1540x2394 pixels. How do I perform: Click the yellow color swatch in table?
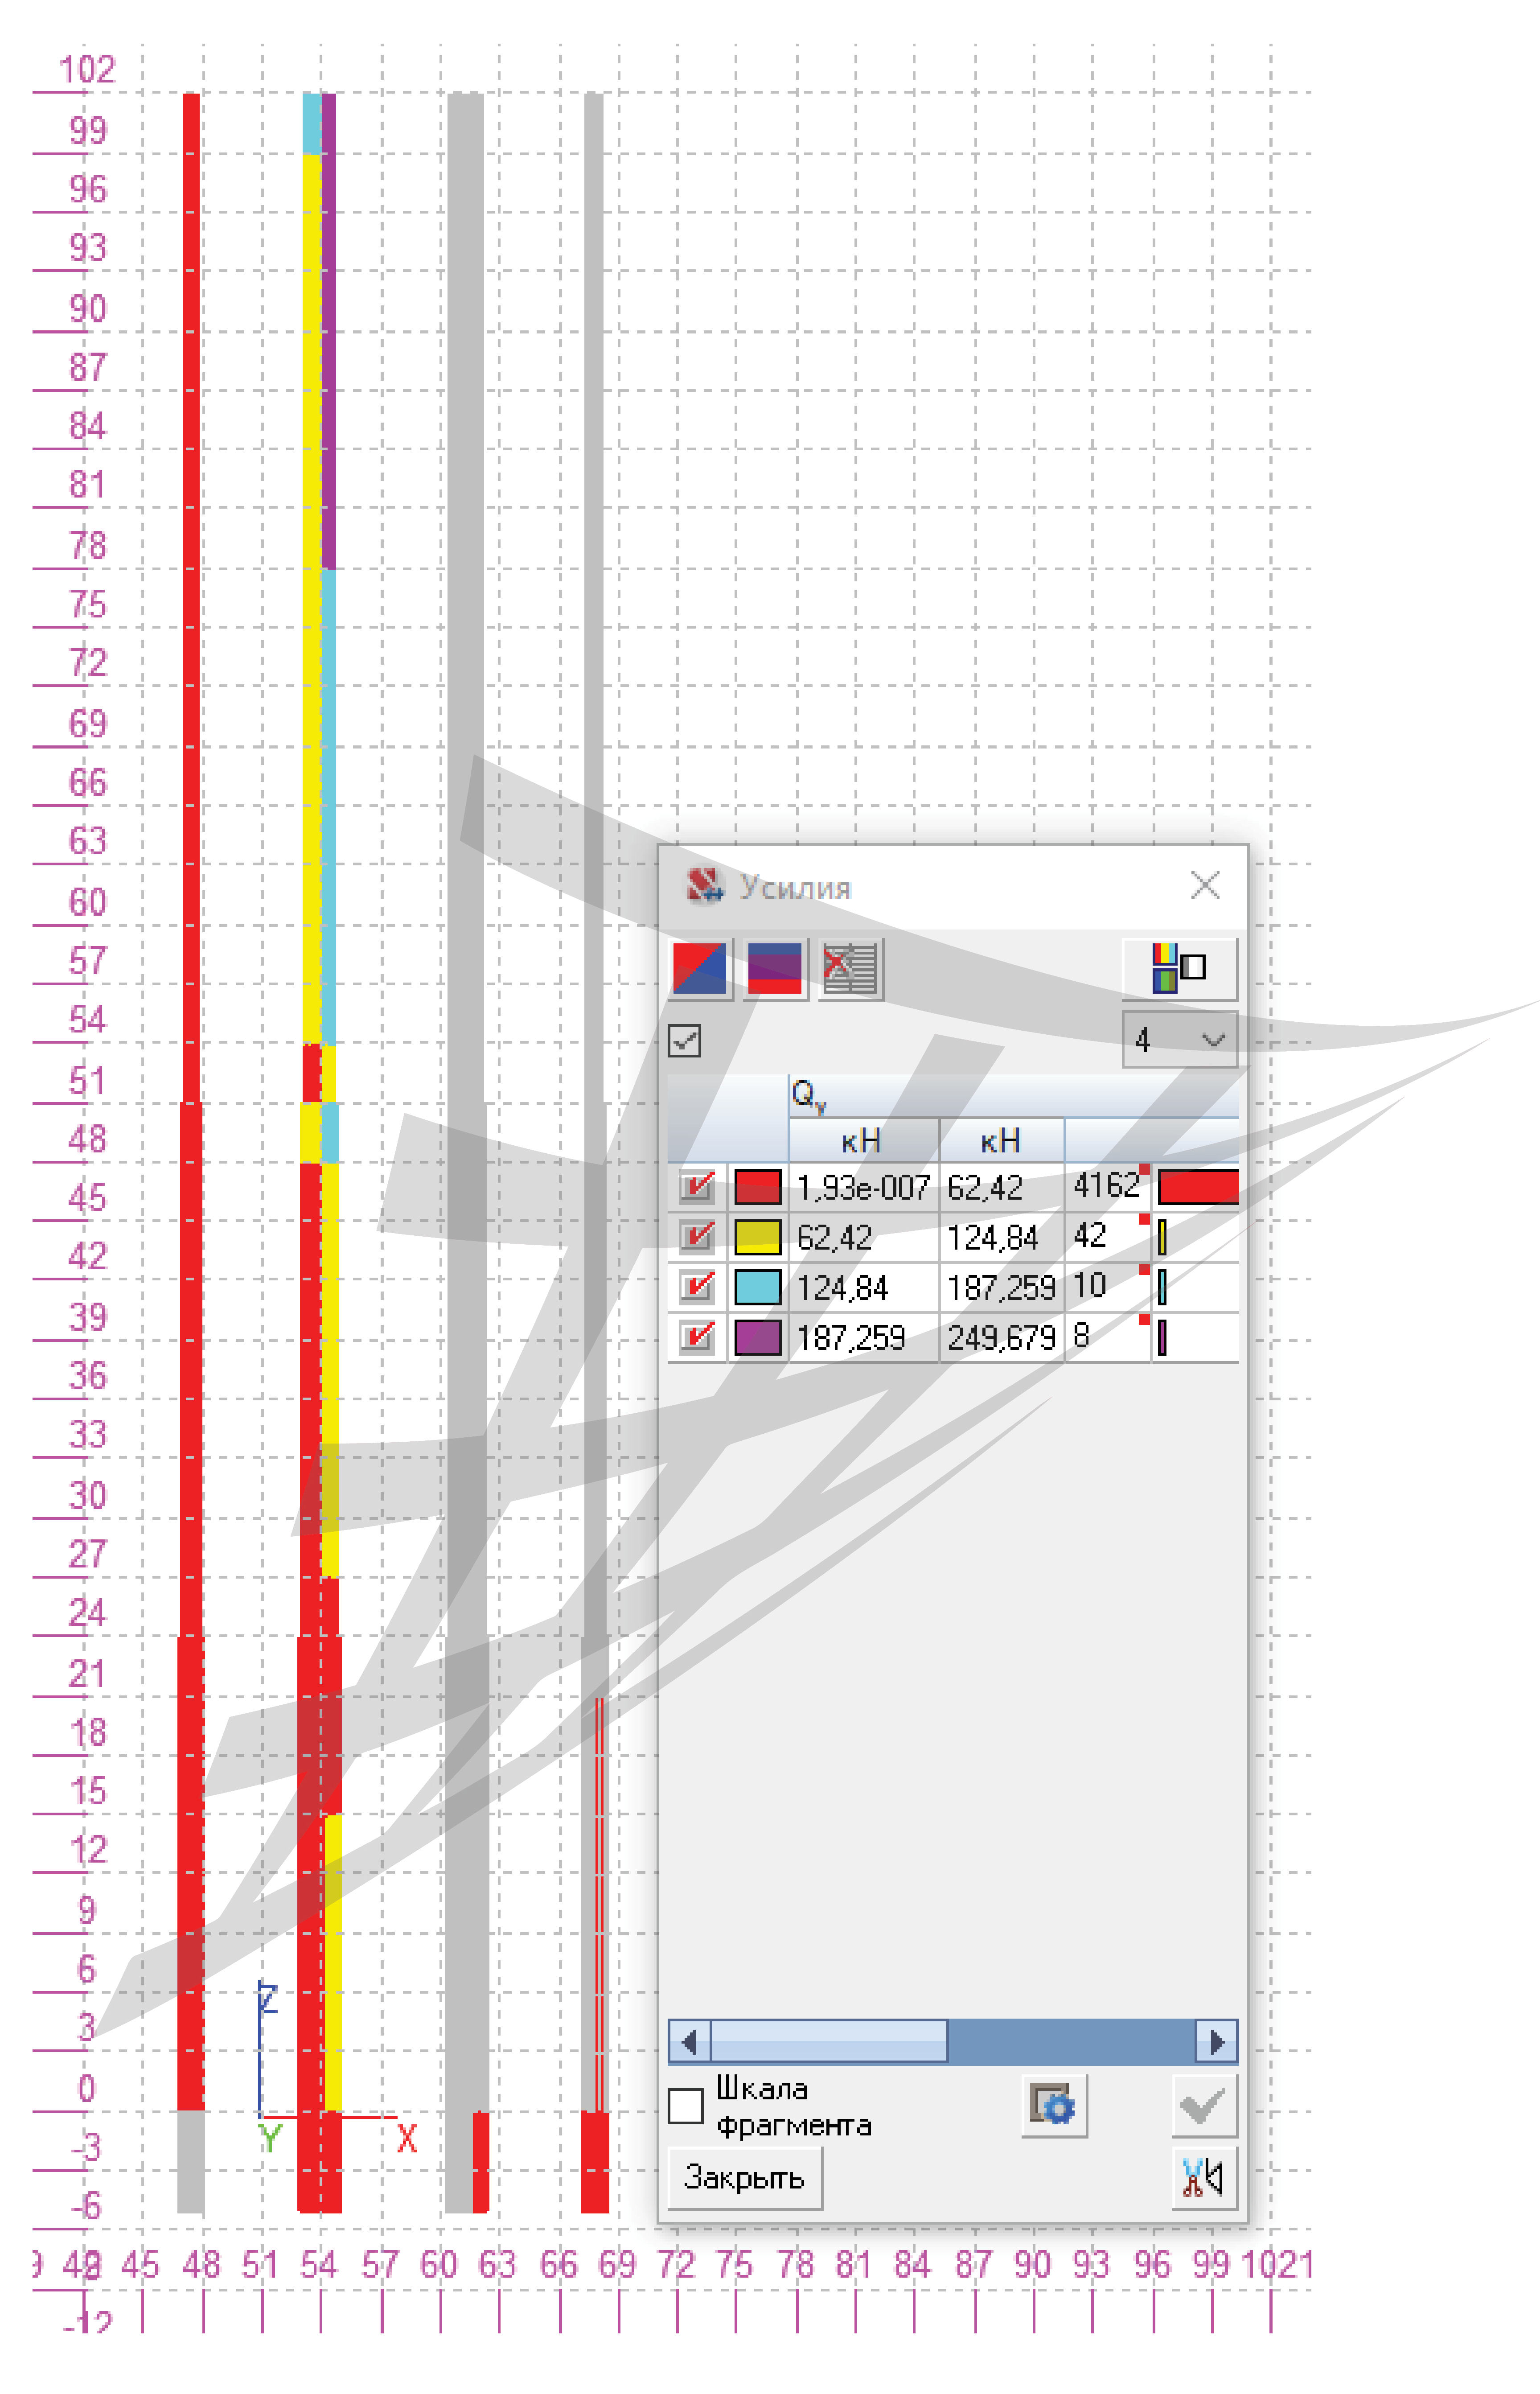758,1237
